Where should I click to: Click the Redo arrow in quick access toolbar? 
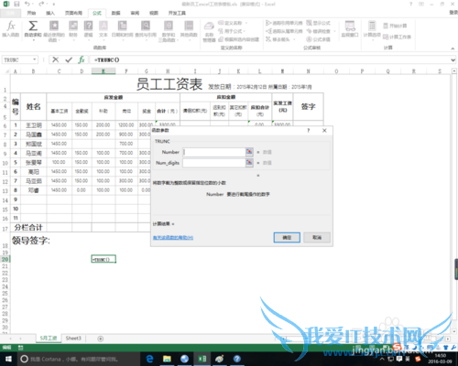coord(41,4)
